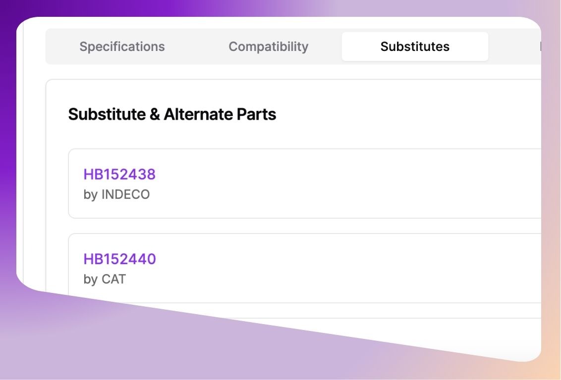Click blank space right of HB152440 in card
This screenshot has width=561, height=380.
pos(347,259)
